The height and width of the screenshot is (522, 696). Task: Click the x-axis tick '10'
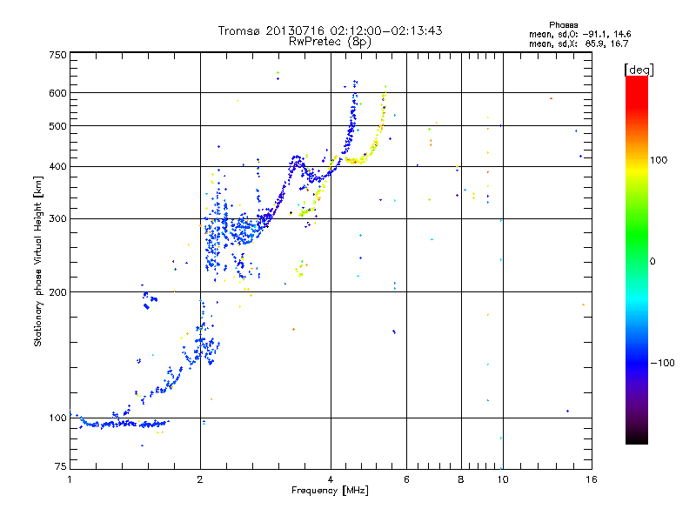[503, 479]
